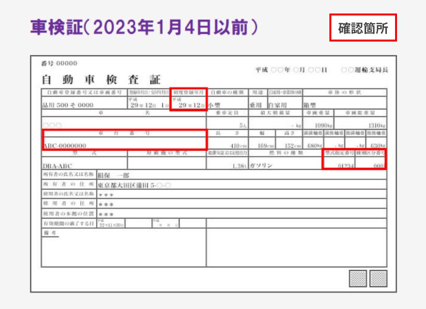Click the 小型 vehicle type cell
This screenshot has width=426, height=309.
[214, 105]
